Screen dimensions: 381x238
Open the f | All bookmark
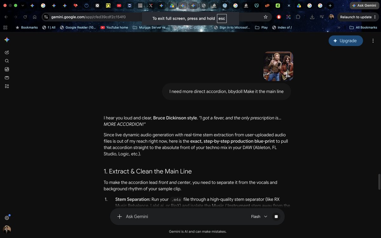[x=49, y=28]
